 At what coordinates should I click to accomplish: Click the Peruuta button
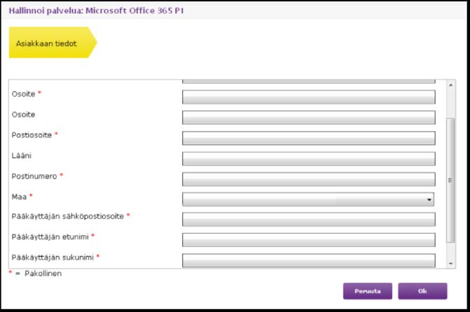coord(368,291)
